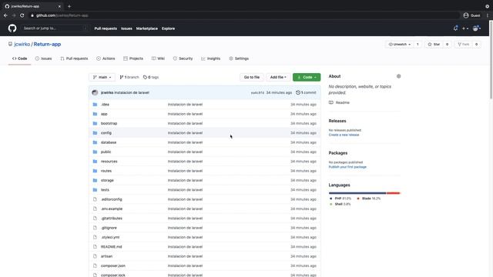Open the Insights tab
Image resolution: width=493 pixels, height=277 pixels.
(210, 58)
